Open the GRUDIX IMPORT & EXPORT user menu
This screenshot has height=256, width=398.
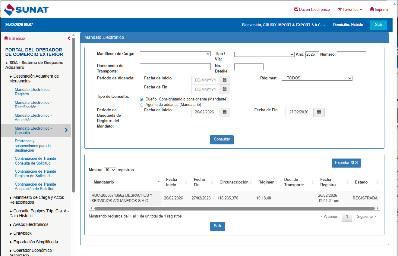pyautogui.click(x=283, y=25)
